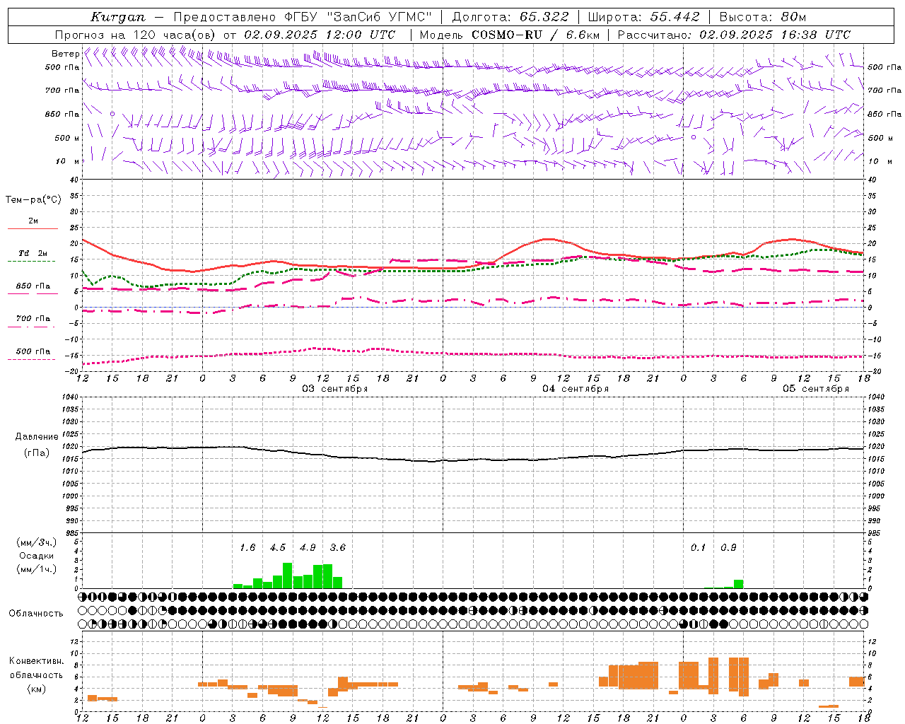Click the 3.6 precipitation total value
The image size is (905, 724).
coord(338,547)
